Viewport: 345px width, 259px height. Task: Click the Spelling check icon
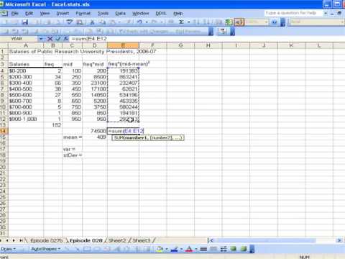pos(70,22)
